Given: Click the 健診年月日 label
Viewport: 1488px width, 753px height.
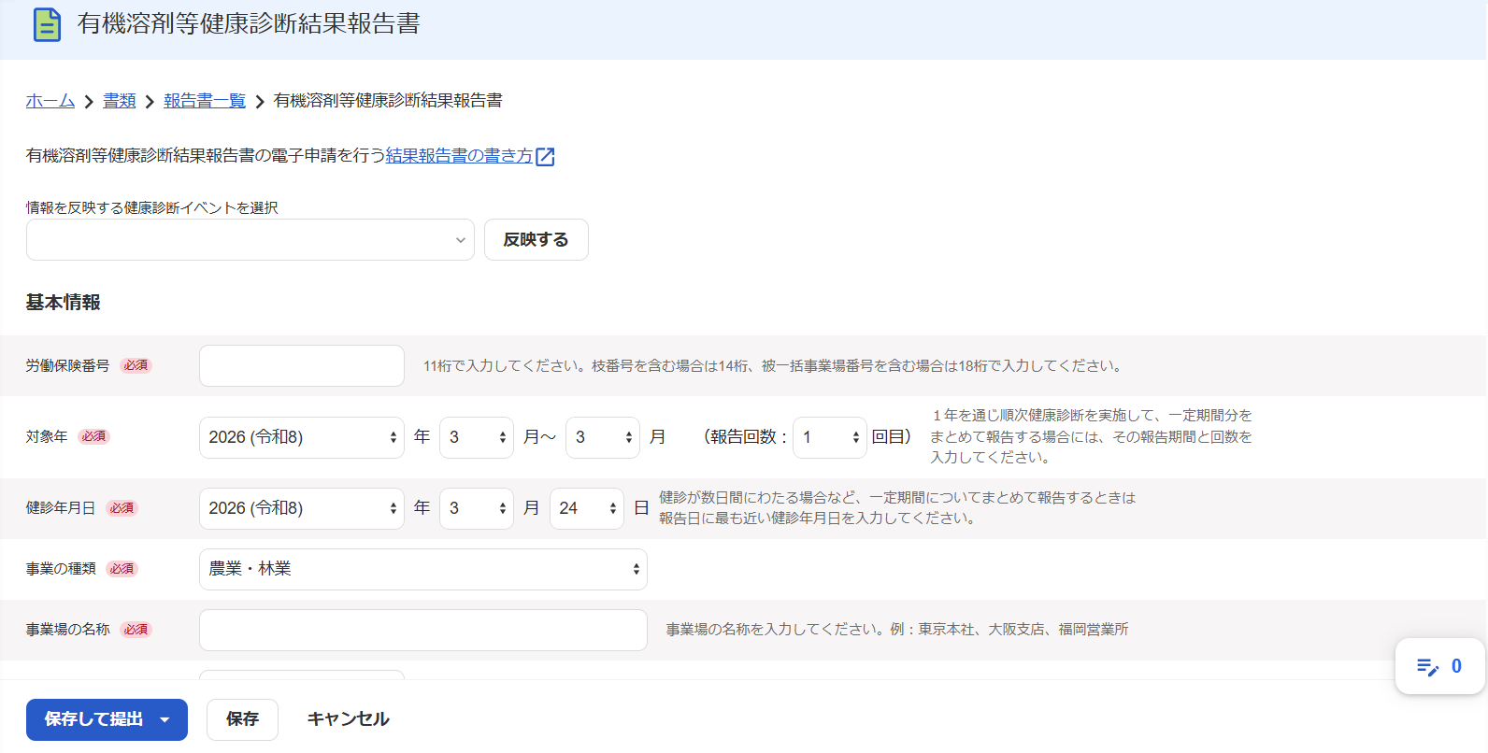Looking at the screenshot, I should coord(61,508).
